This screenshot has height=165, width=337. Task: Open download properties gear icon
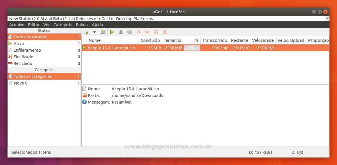[x=129, y=32]
